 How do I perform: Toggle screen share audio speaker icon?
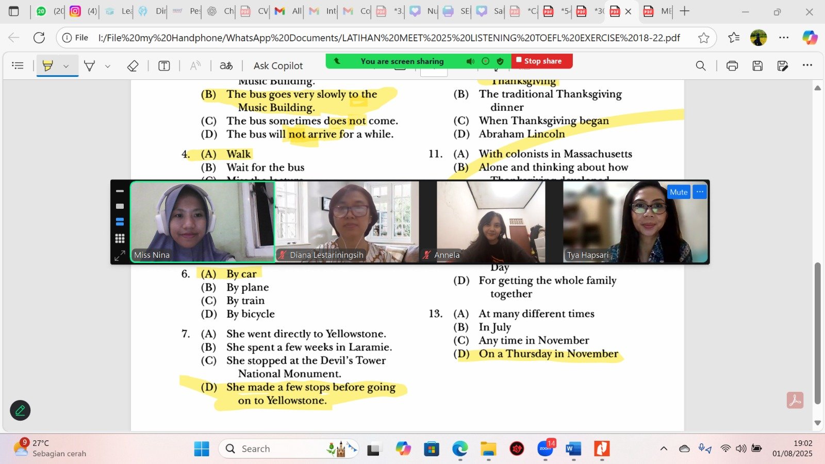coord(470,61)
